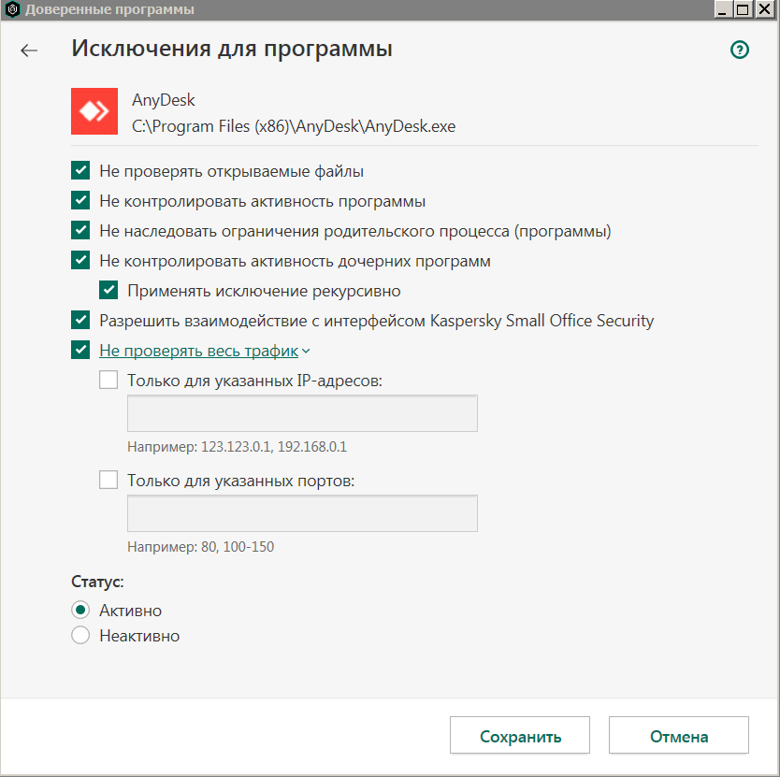Click the path "C:\Program Files (x86)\AnyDesk\AnyDesk.exe"
Screen dimensions: 780x777
tap(294, 126)
